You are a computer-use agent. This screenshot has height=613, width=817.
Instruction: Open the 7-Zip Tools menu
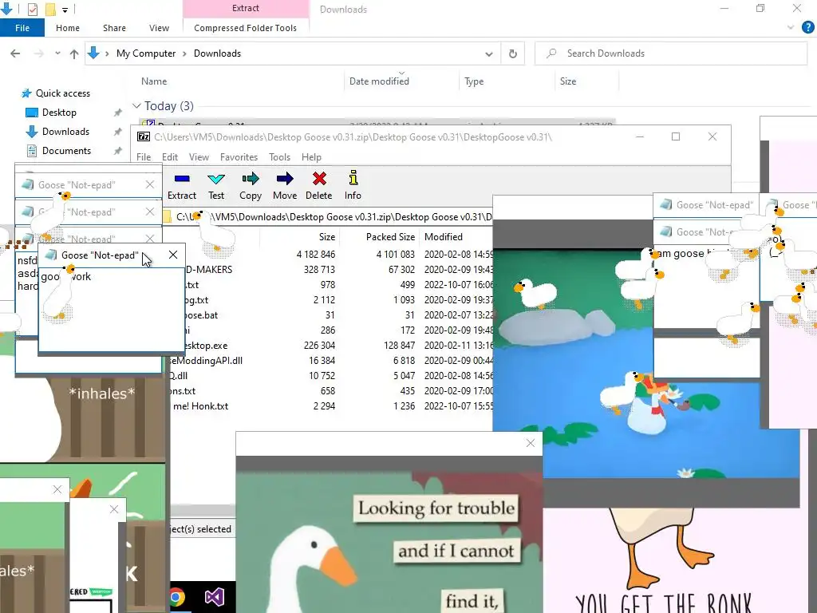(x=279, y=157)
